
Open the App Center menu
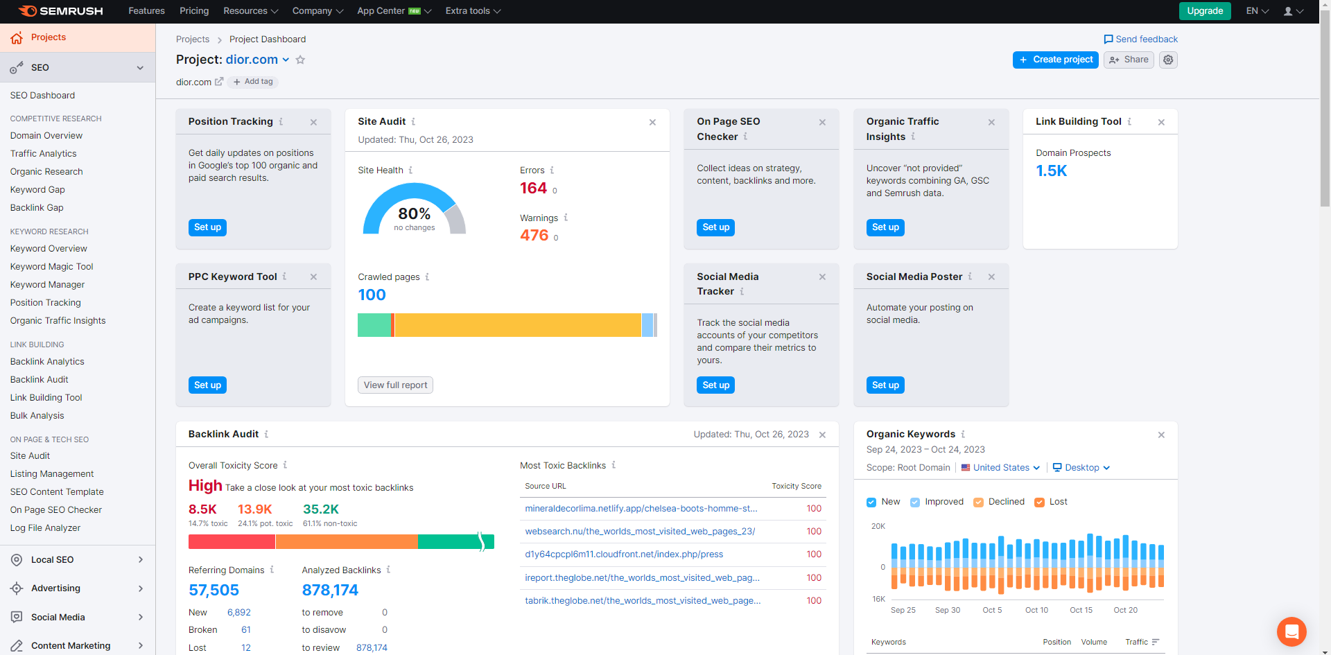coord(394,11)
